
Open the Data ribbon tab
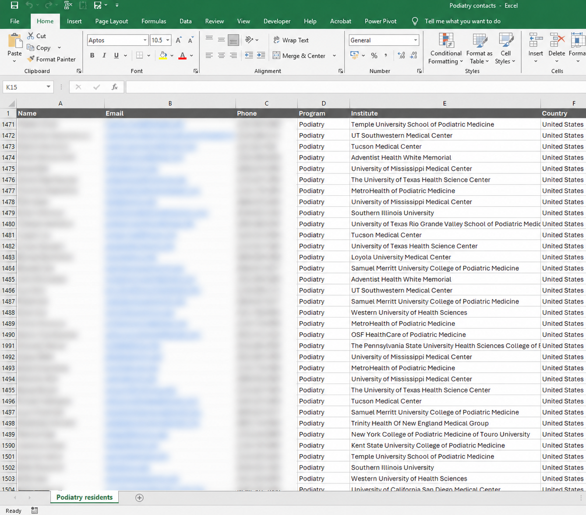click(185, 21)
